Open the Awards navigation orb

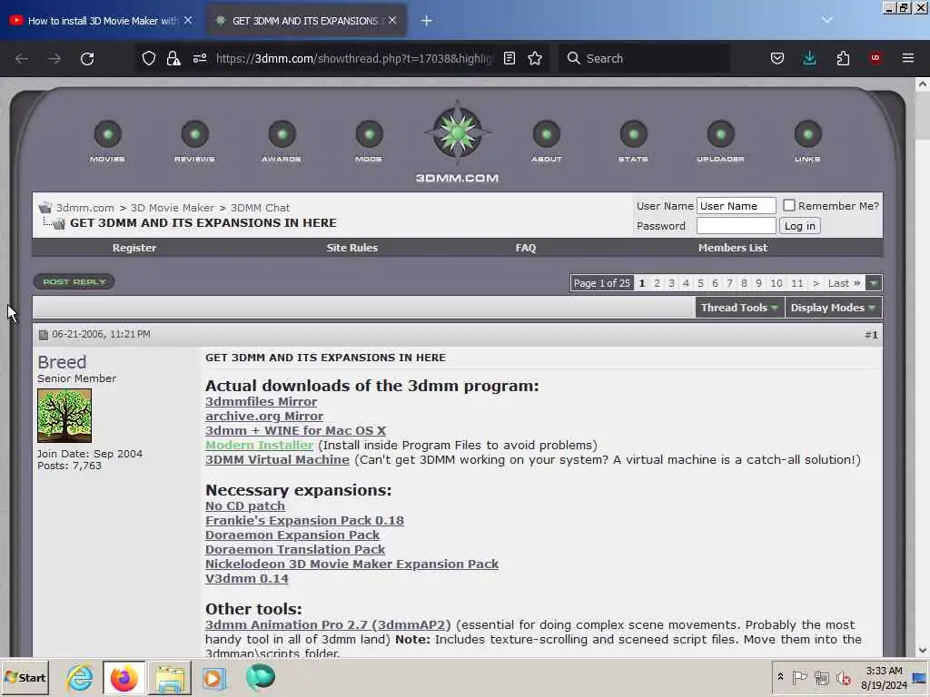tap(282, 134)
